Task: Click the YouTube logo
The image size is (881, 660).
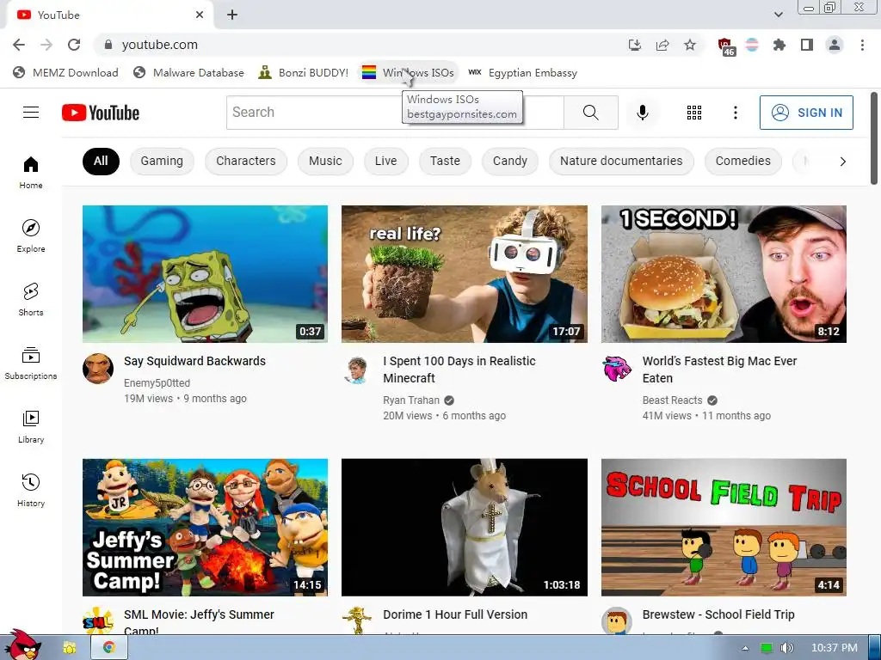Action: tap(101, 113)
